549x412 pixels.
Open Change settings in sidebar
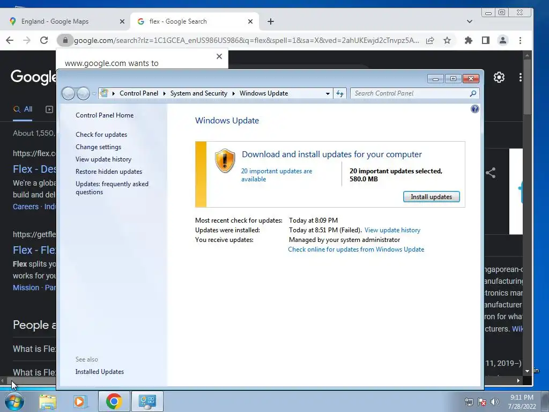point(99,147)
